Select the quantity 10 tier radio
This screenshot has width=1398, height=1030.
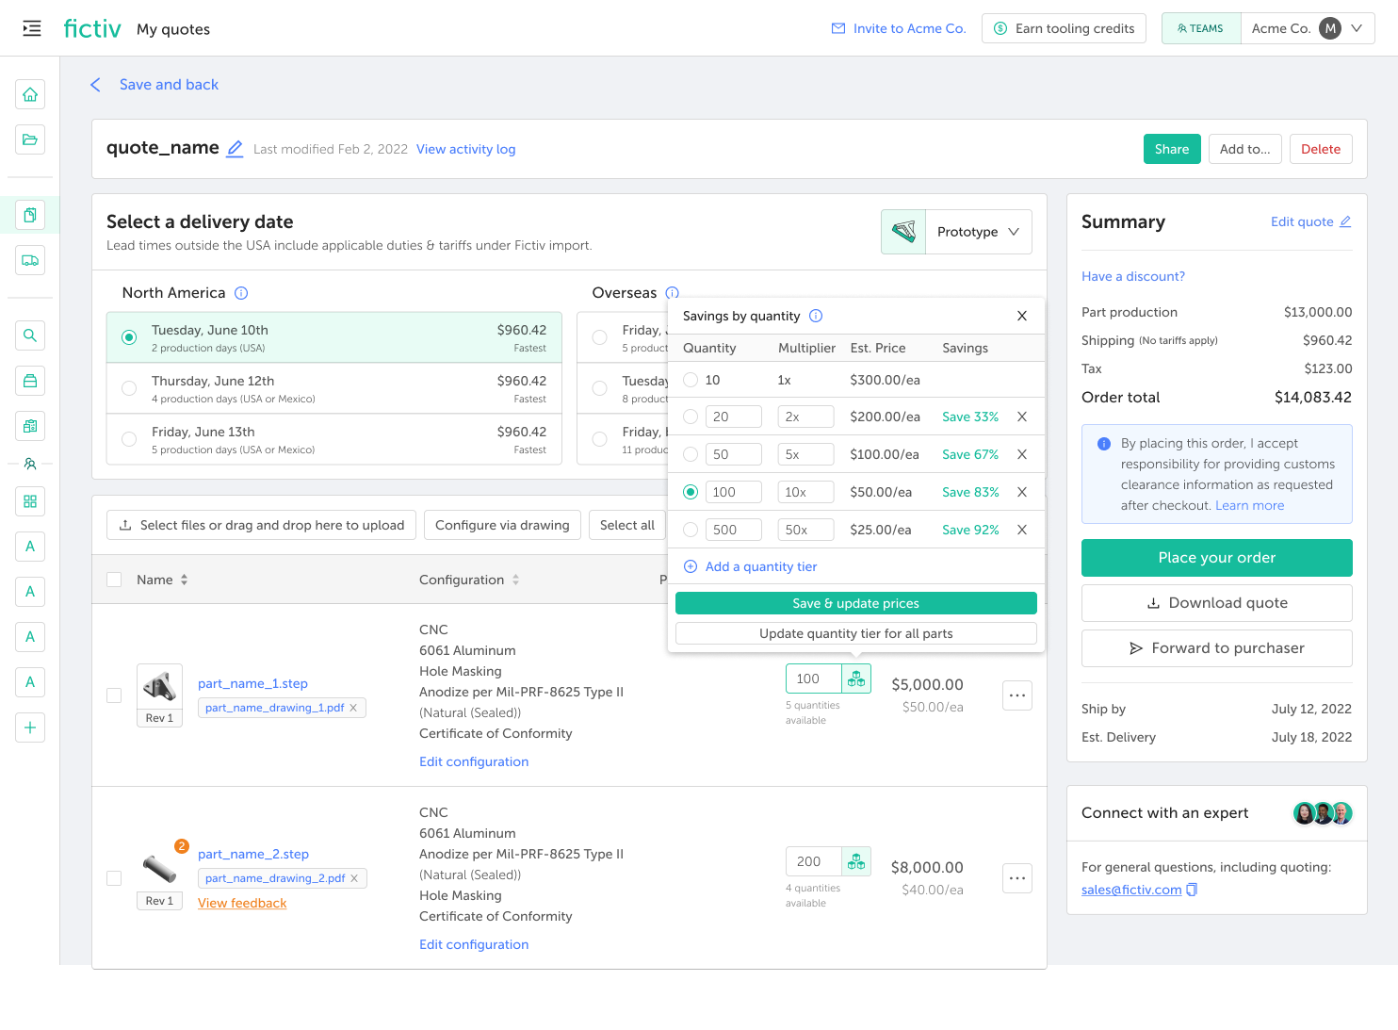691,380
